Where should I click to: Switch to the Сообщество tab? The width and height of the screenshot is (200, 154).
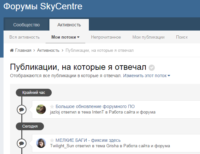tap(26, 25)
